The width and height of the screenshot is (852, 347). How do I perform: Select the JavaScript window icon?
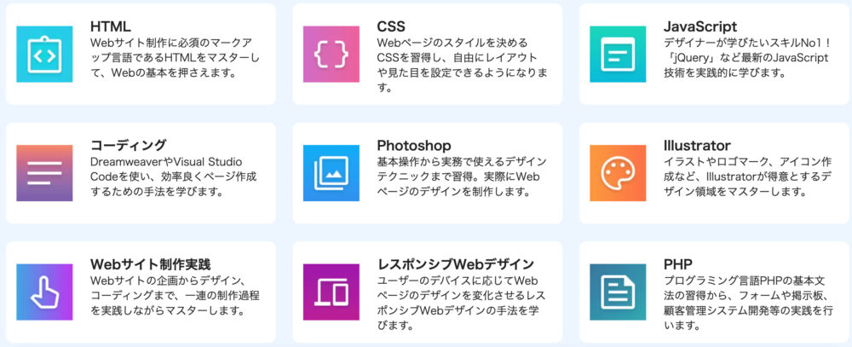[x=618, y=54]
